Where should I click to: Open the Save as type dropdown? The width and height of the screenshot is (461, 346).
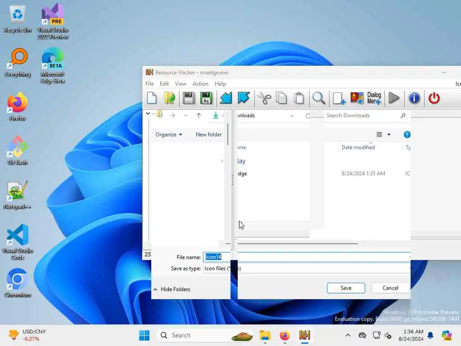(306, 269)
